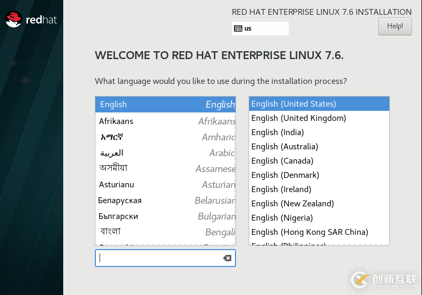This screenshot has height=295, width=422.
Task: Focus the language search input field
Action: click(x=165, y=258)
